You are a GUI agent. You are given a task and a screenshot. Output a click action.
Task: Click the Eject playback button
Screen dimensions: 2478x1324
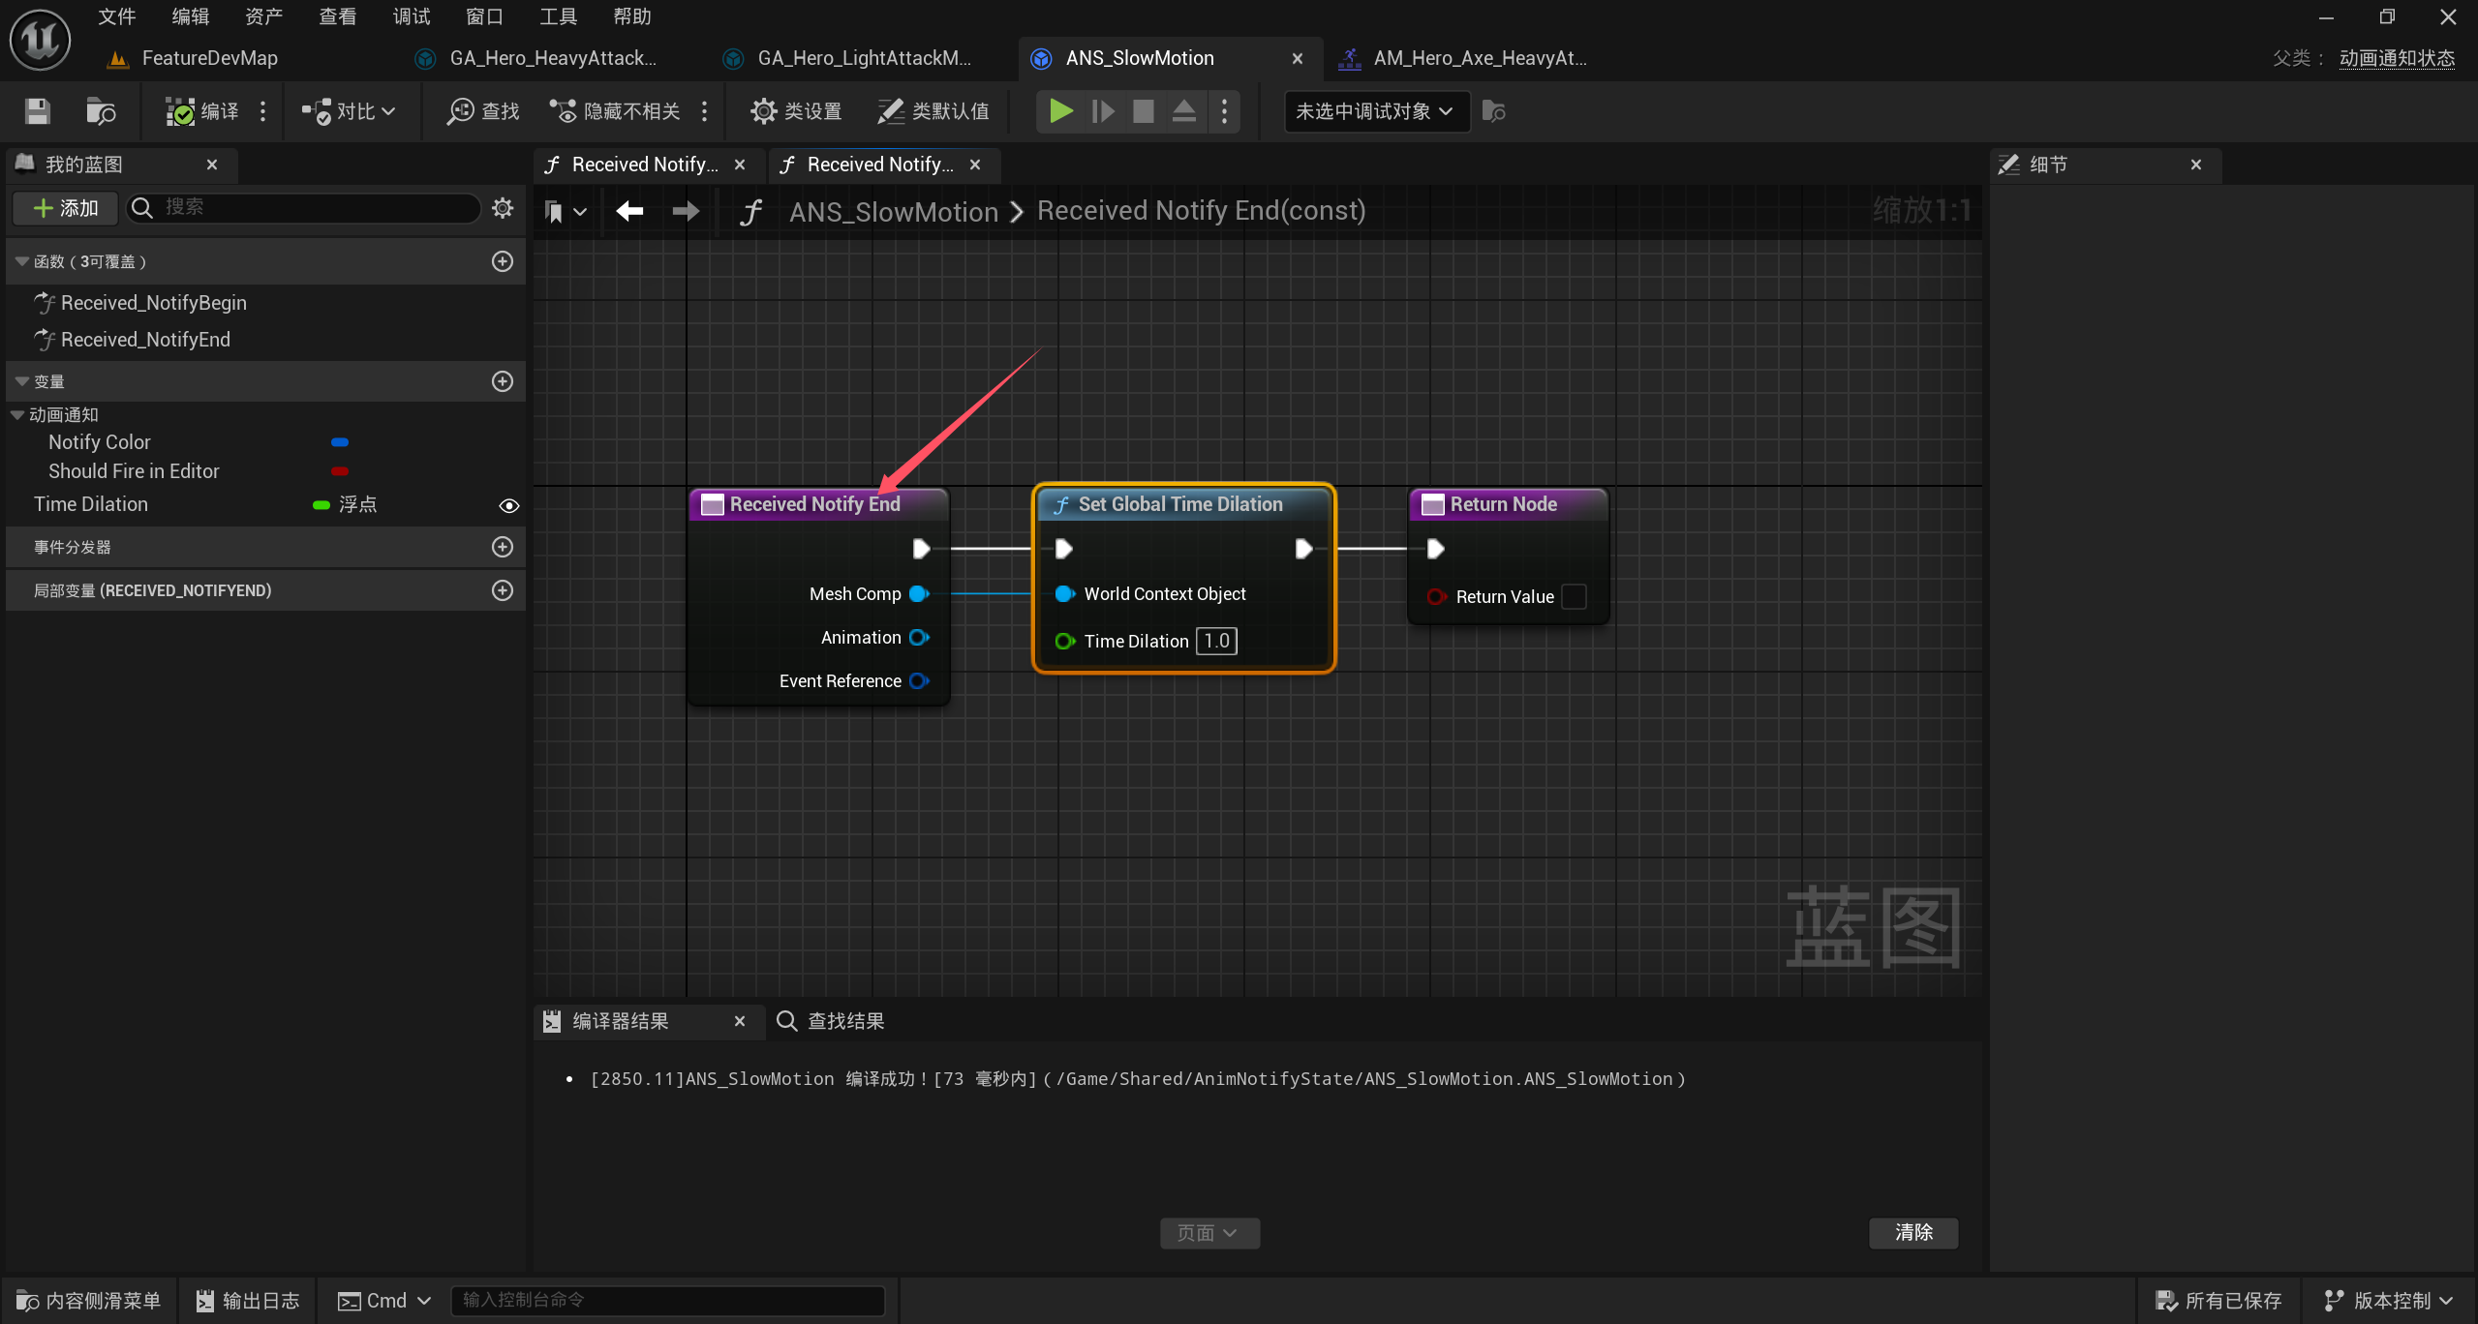tap(1183, 111)
